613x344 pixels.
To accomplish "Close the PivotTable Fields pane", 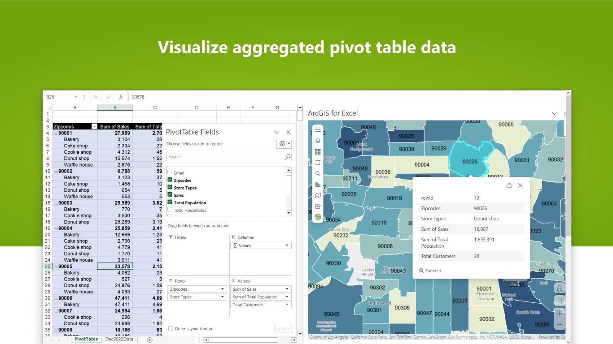I will [288, 132].
